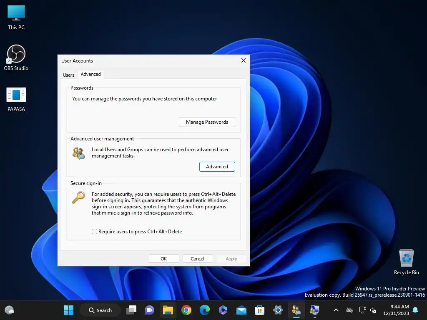The height and width of the screenshot is (320, 427).
Task: Confirm the dialog with OK
Action: (163, 259)
